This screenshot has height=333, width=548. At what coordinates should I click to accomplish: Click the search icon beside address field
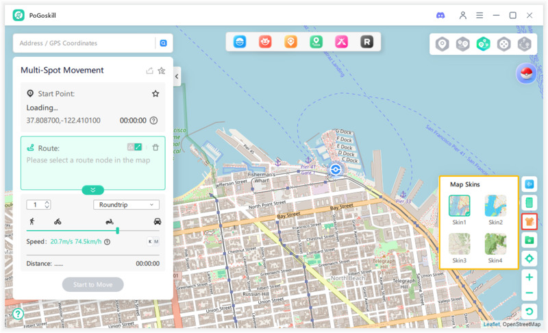click(x=163, y=43)
